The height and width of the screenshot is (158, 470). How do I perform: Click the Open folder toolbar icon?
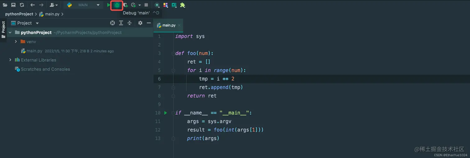pos(5,5)
